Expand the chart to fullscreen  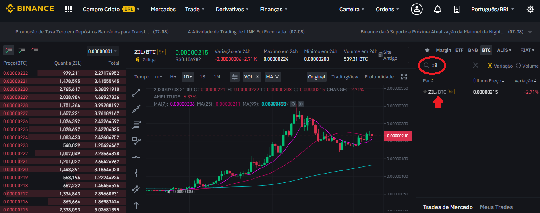point(404,76)
